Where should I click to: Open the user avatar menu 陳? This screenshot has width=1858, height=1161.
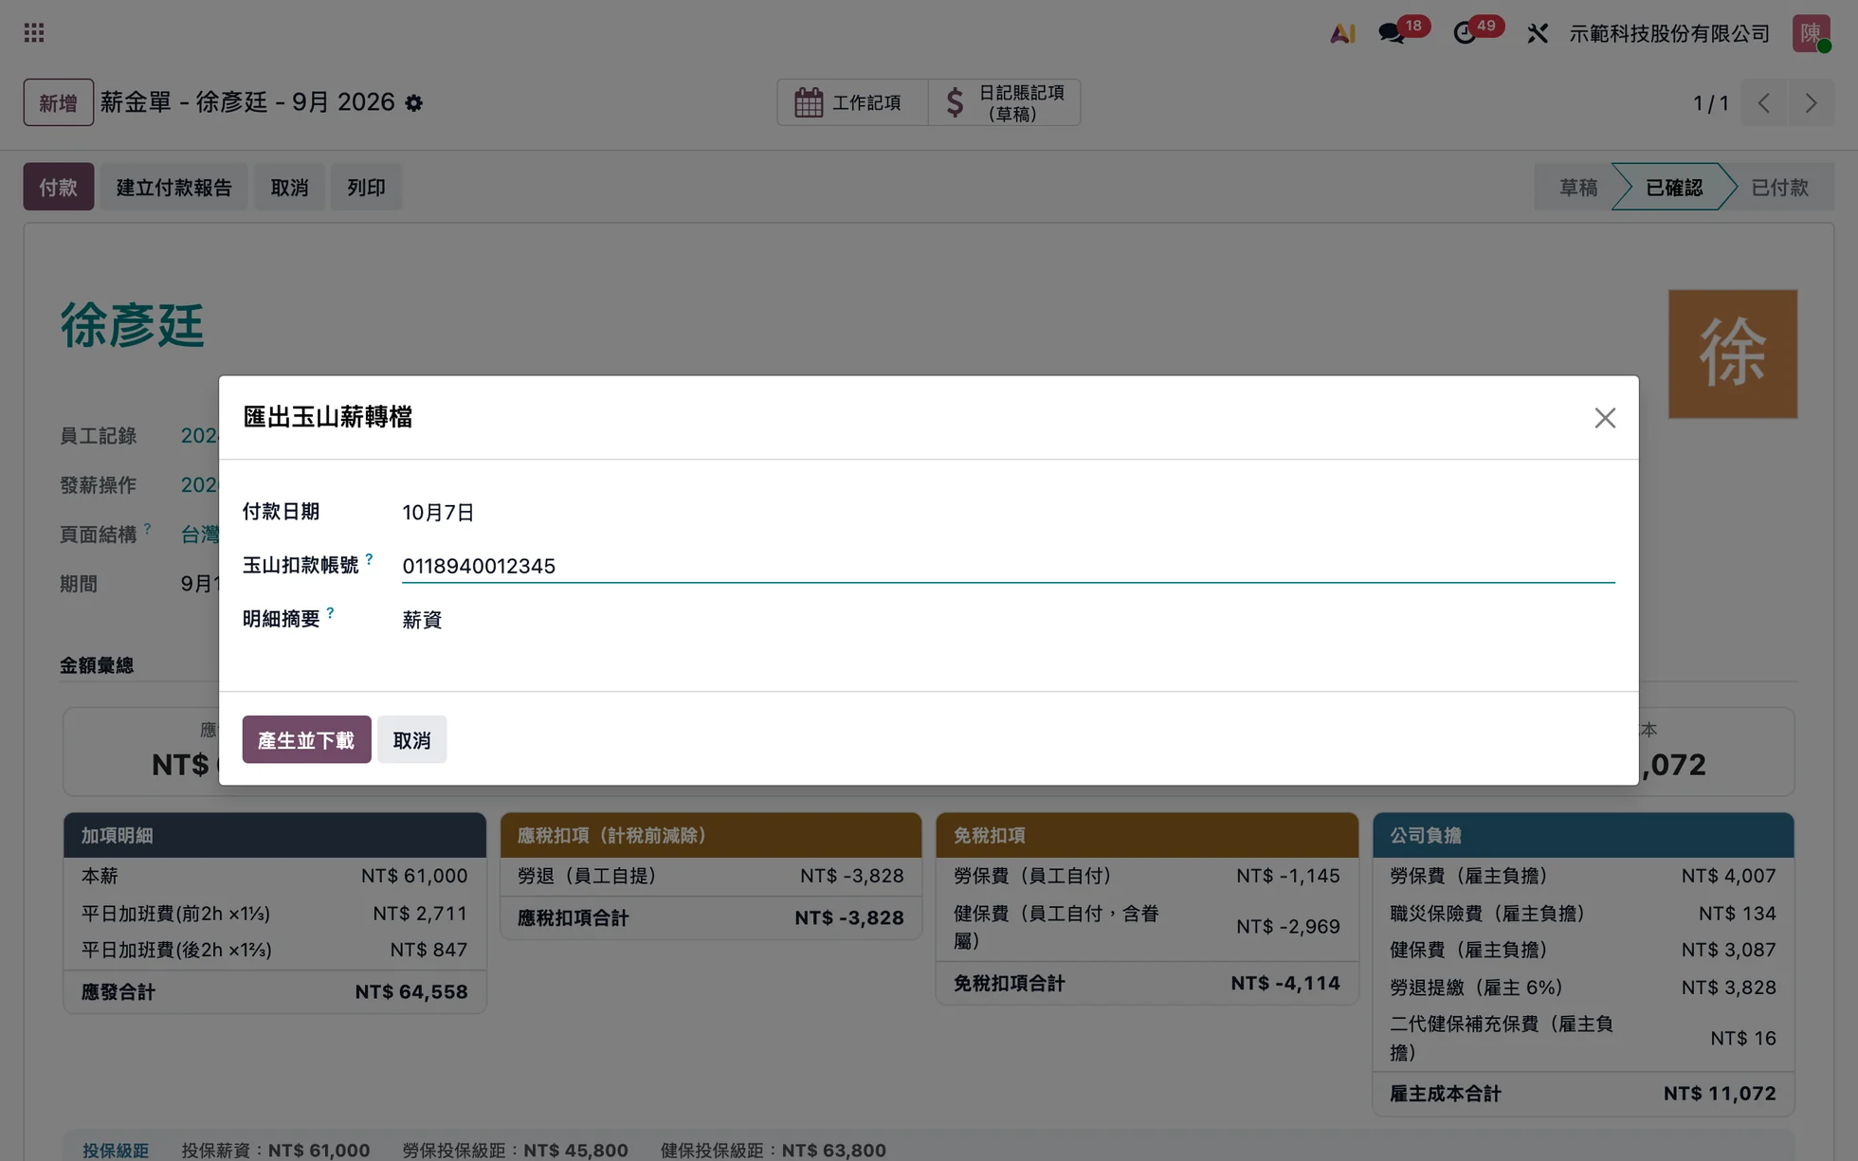(1811, 33)
